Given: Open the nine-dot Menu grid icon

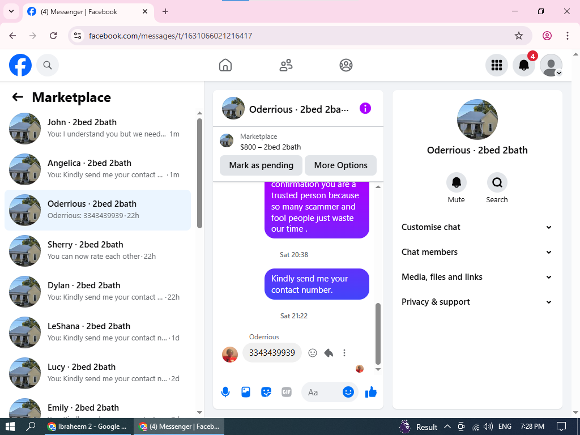Looking at the screenshot, I should point(496,65).
